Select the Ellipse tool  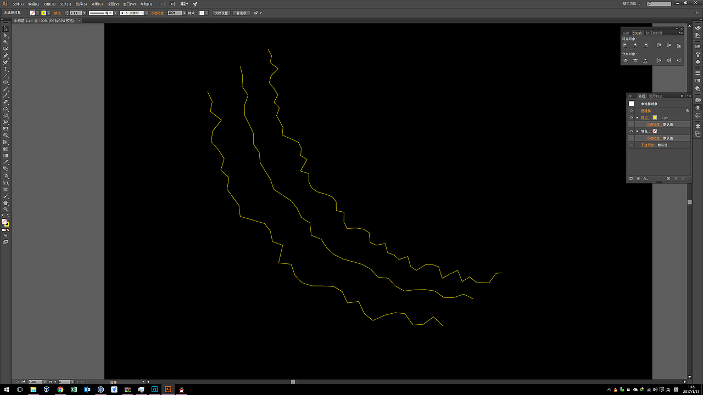pyautogui.click(x=5, y=82)
